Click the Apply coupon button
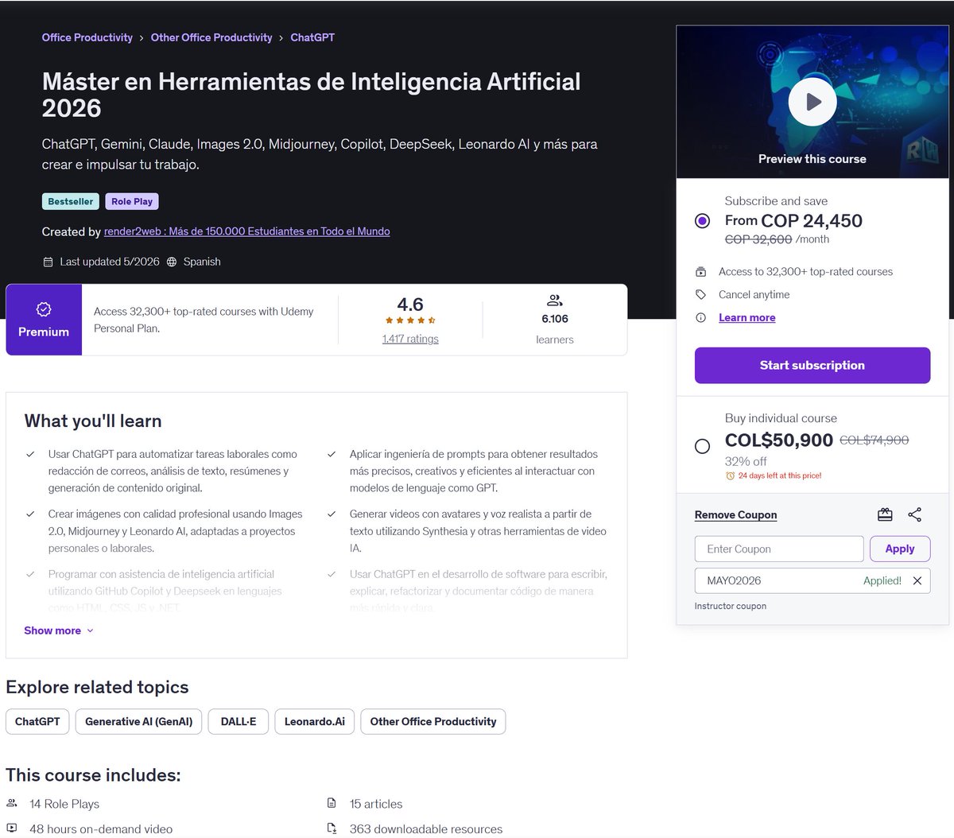 (x=900, y=549)
